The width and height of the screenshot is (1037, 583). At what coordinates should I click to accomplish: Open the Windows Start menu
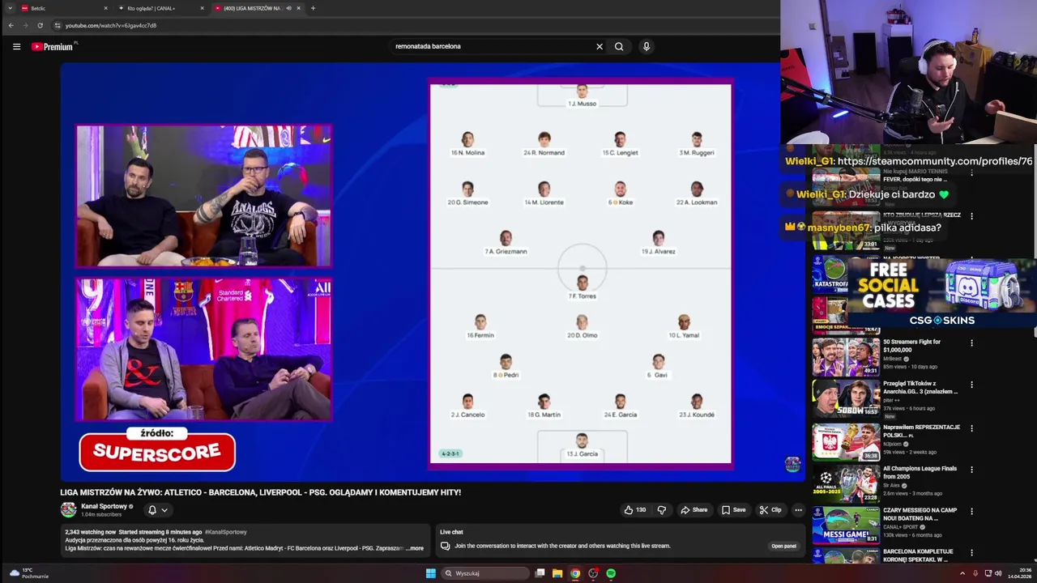click(x=430, y=573)
